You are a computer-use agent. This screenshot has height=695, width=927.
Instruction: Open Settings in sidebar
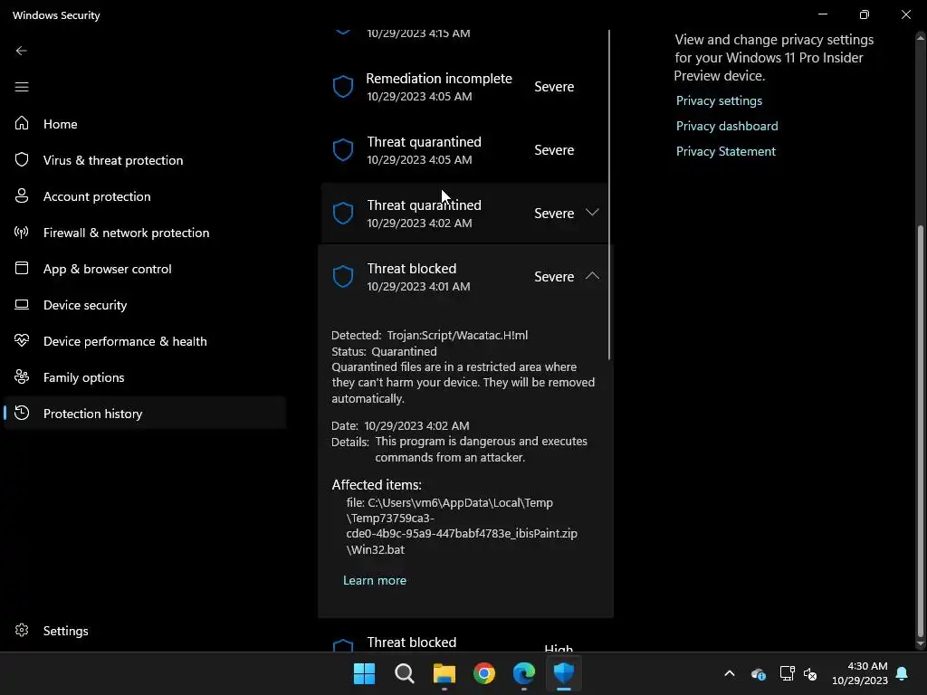click(146, 631)
